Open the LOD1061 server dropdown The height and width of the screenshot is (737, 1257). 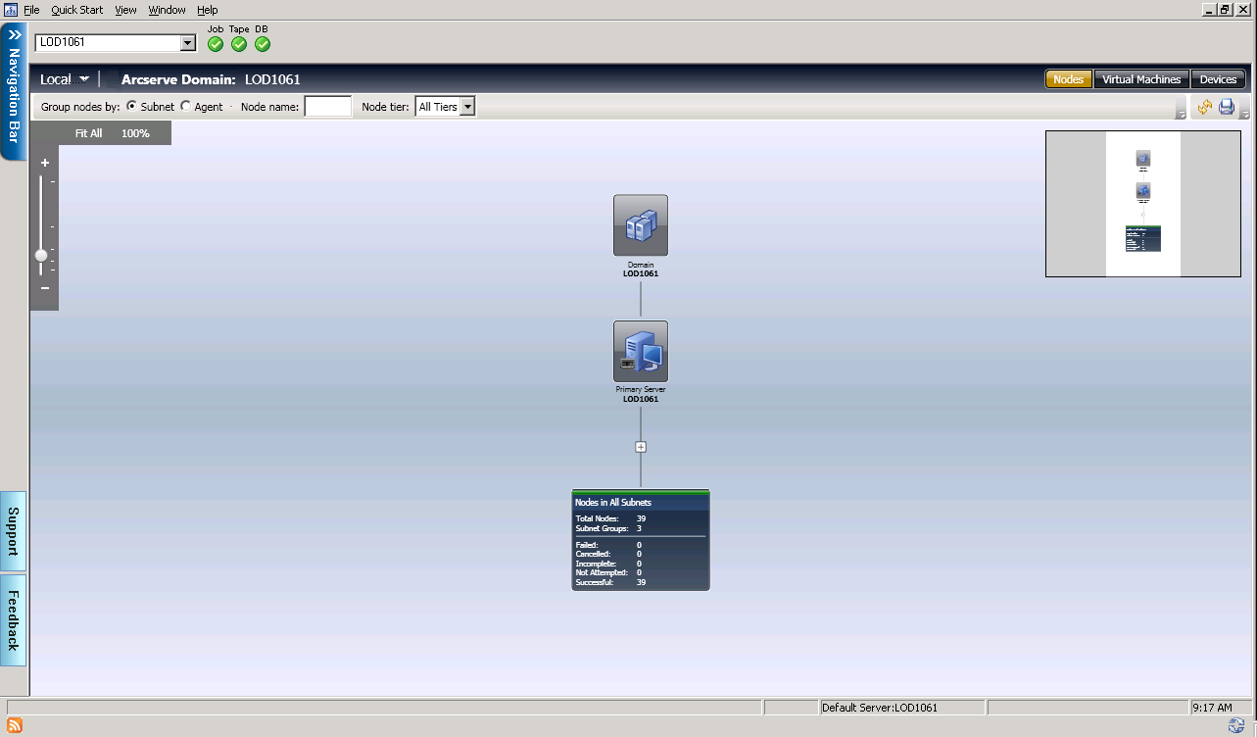coord(188,43)
